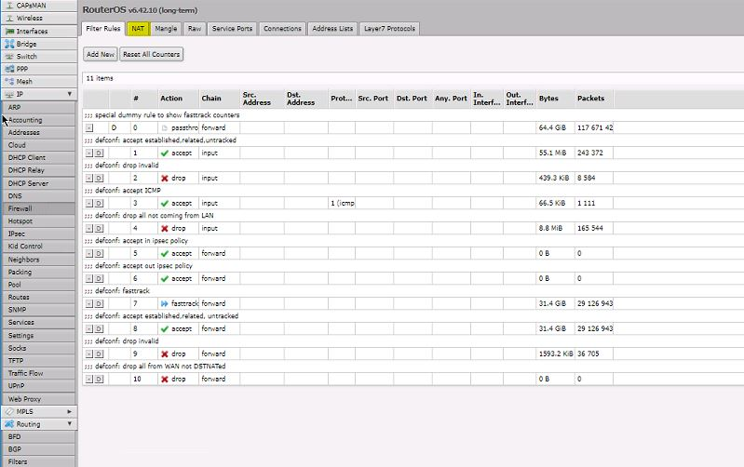This screenshot has height=467, width=744.
Task: Disable rule 3 with its D button
Action: coord(99,204)
